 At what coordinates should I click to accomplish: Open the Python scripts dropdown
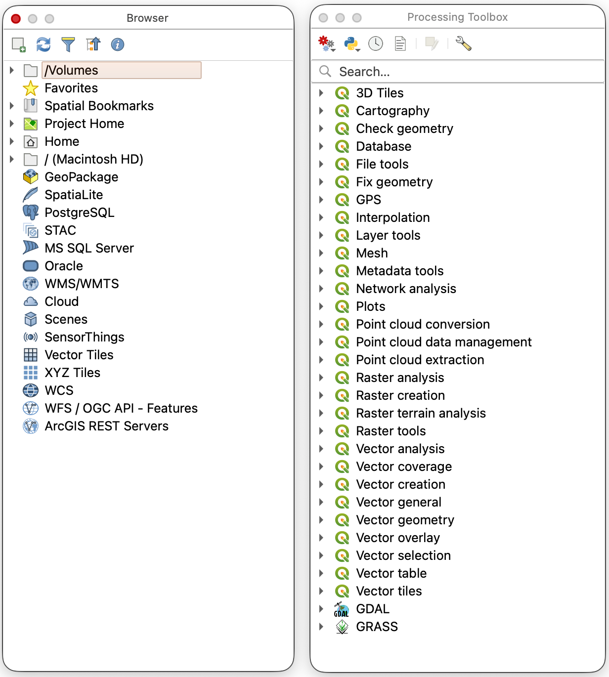[x=351, y=44]
